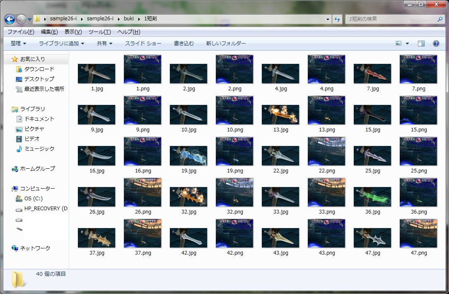Expand the 整理 dropdown
Viewport: 449px width, 294px height.
click(18, 43)
